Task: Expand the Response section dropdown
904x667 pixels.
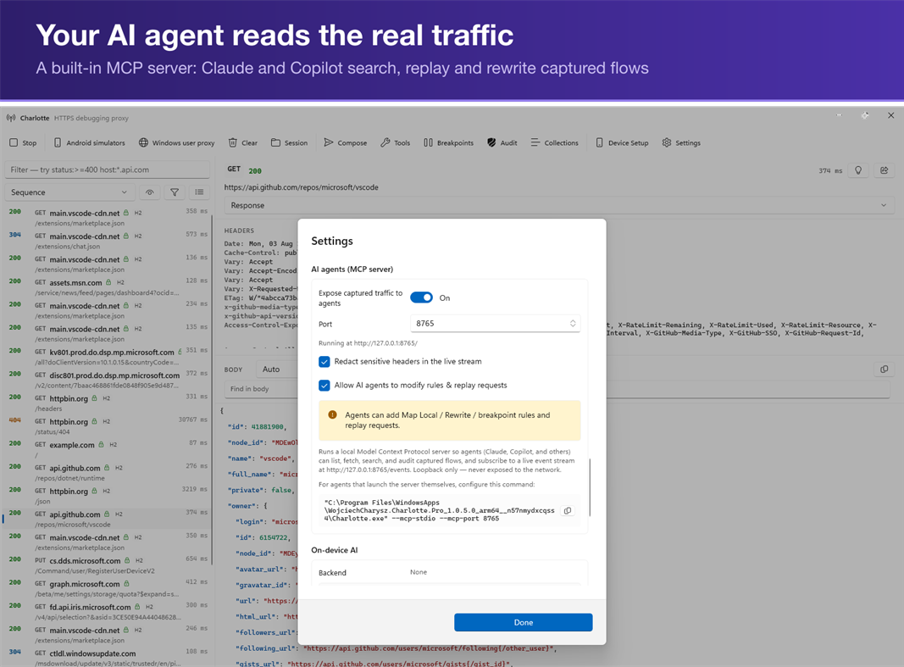Action: tap(559, 205)
